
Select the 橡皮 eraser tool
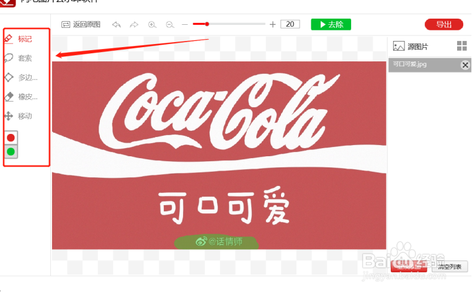tap(21, 97)
